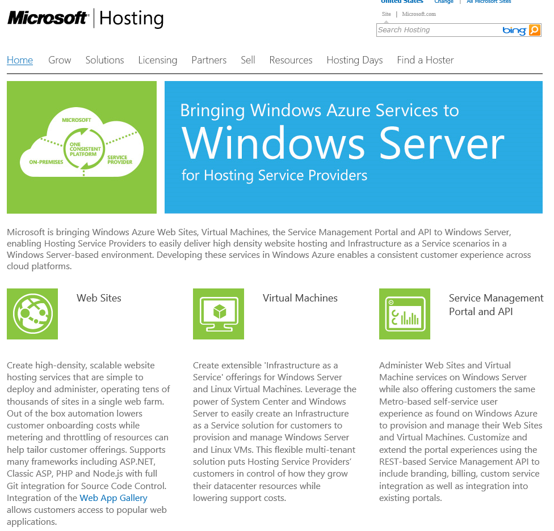Click the Web Sites globe icon
This screenshot has height=531, width=554.
click(x=32, y=313)
